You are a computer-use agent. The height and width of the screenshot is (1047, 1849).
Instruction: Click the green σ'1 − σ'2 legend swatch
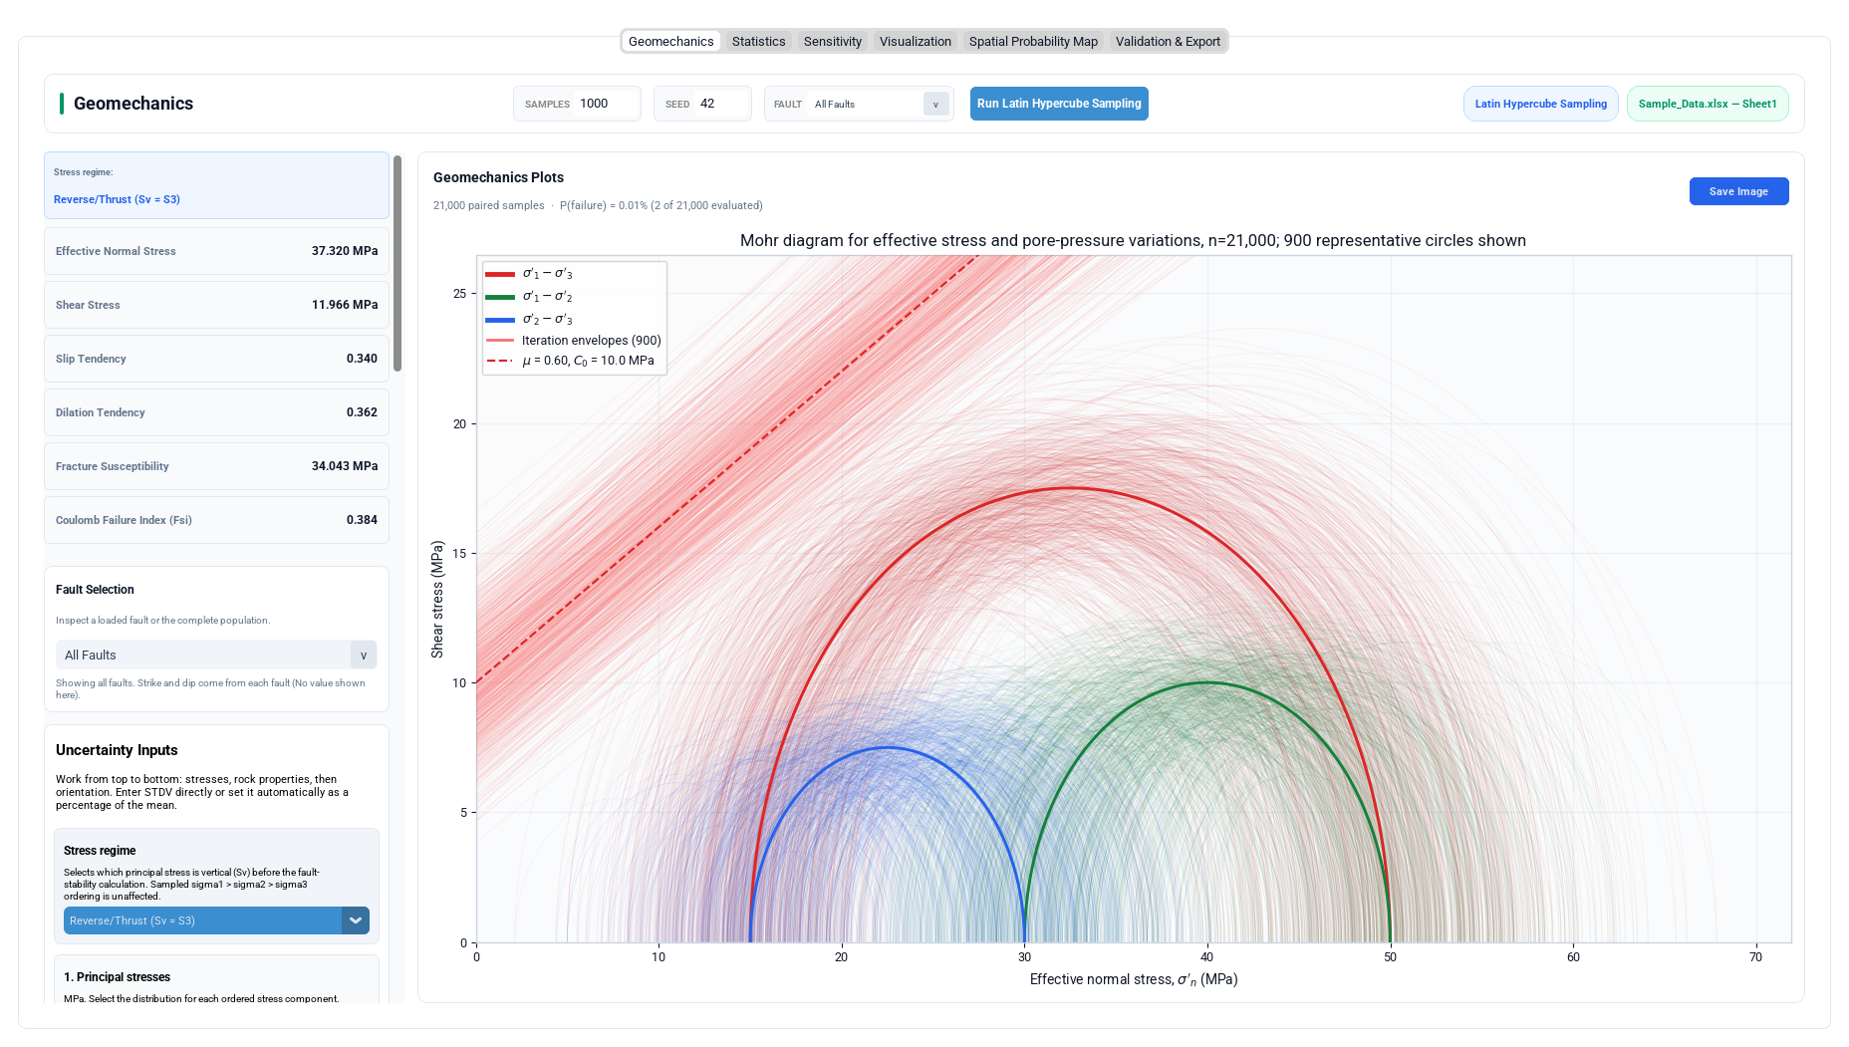(x=500, y=297)
